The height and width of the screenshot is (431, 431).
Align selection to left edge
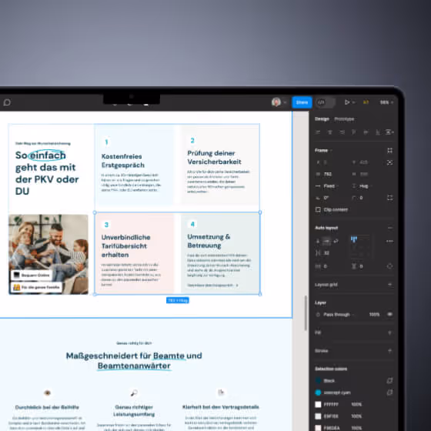tap(318, 132)
